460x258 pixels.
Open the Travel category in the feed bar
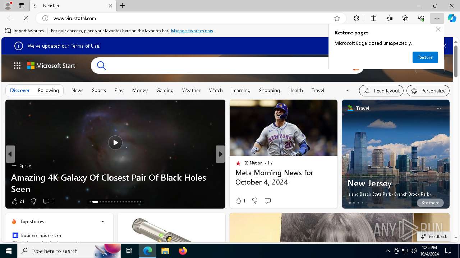318,90
